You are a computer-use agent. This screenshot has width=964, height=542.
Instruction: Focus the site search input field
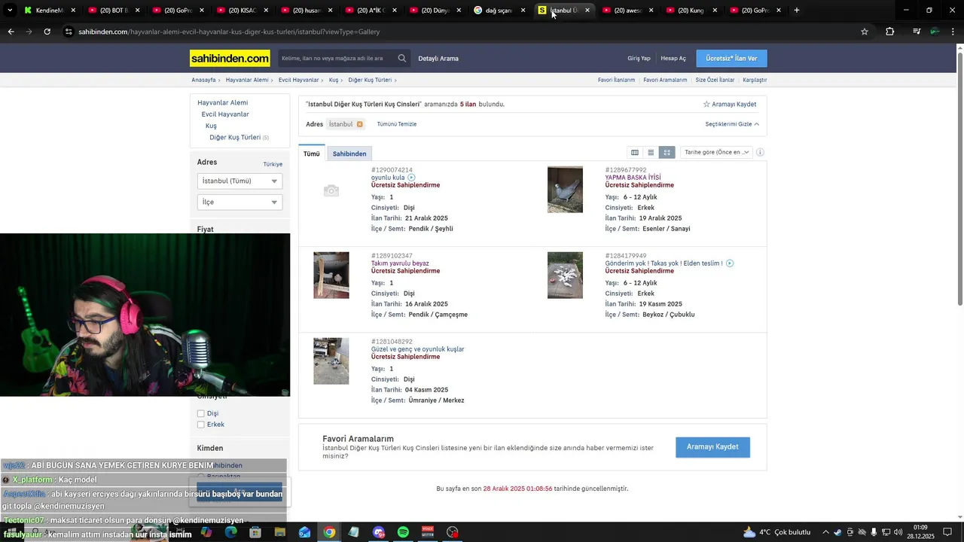point(336,58)
